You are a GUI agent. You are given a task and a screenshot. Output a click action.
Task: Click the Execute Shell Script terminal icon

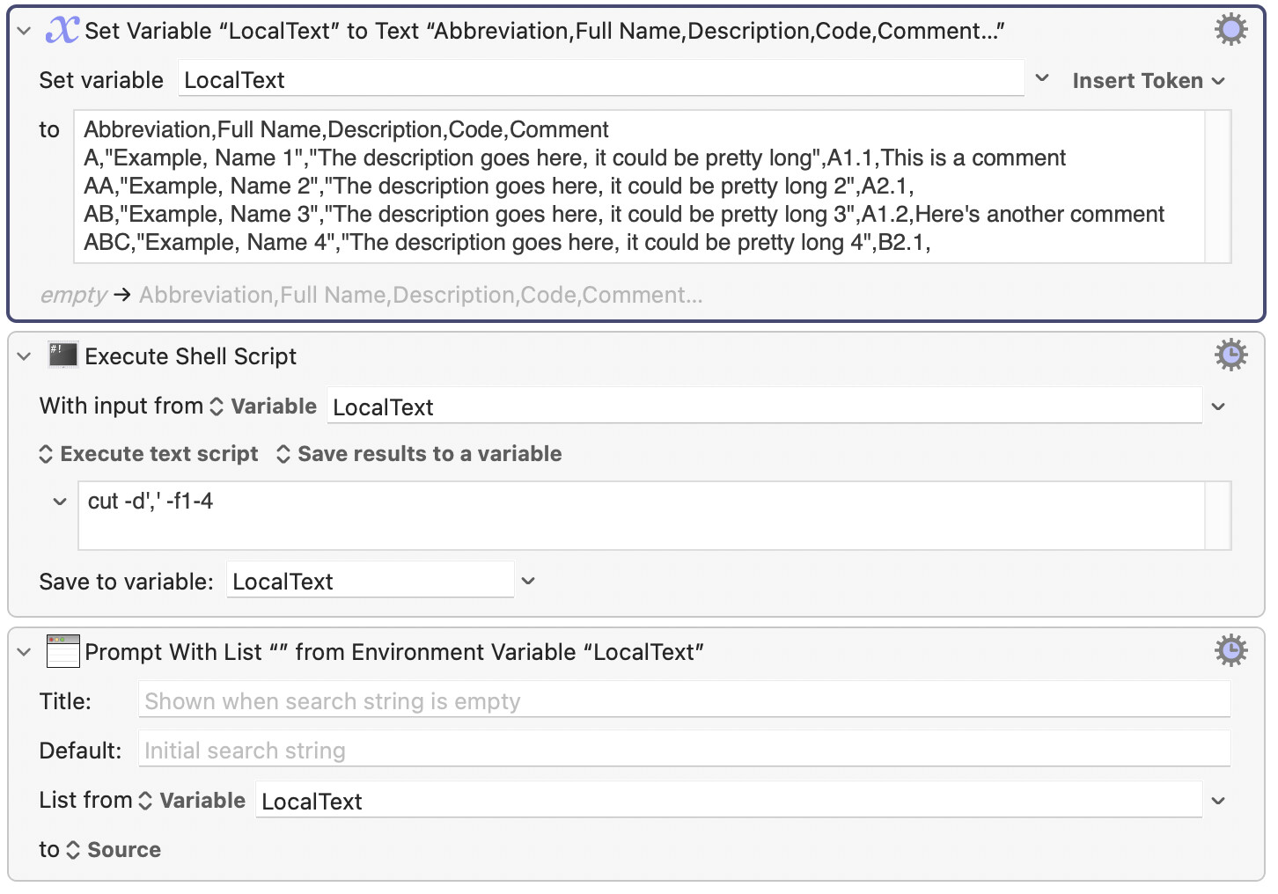62,355
